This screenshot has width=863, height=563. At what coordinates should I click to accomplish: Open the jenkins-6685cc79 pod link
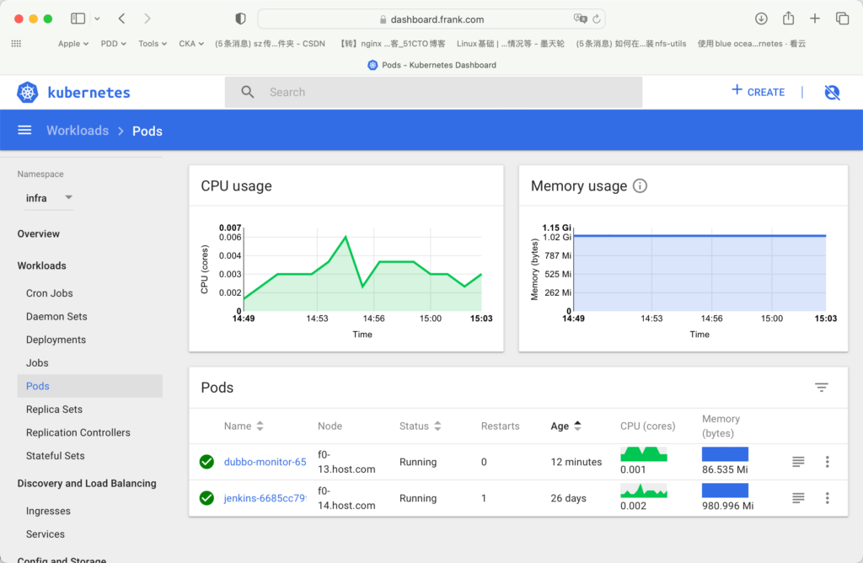click(x=265, y=498)
